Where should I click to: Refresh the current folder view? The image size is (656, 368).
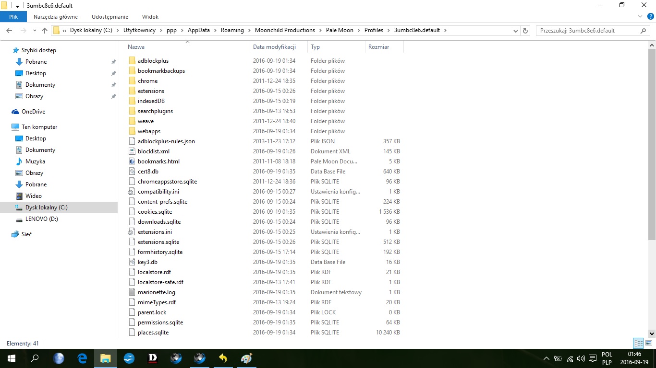(x=525, y=30)
